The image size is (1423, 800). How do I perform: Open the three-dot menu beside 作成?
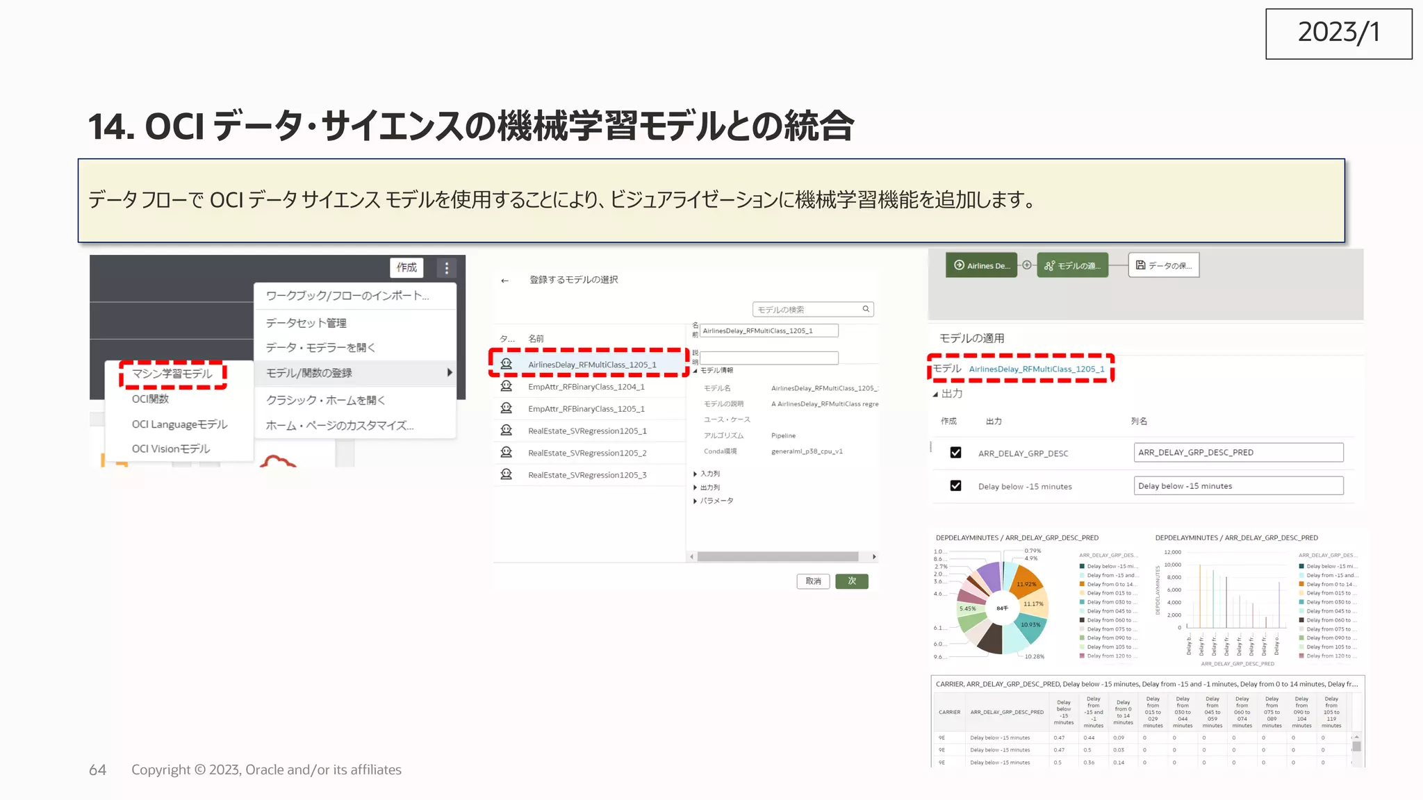click(x=446, y=268)
